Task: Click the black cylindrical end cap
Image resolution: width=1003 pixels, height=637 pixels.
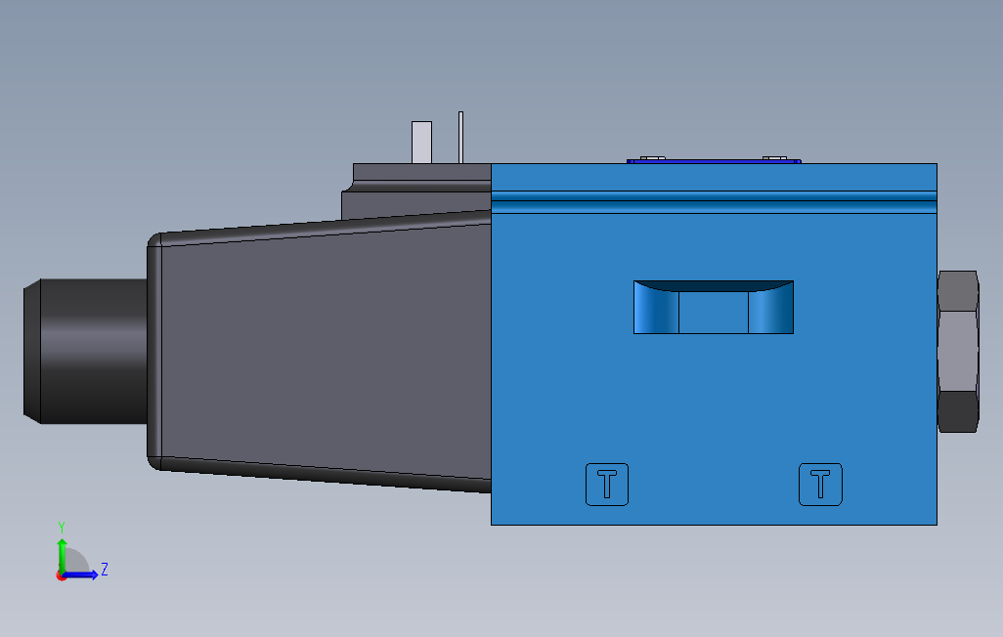Action: click(x=85, y=351)
